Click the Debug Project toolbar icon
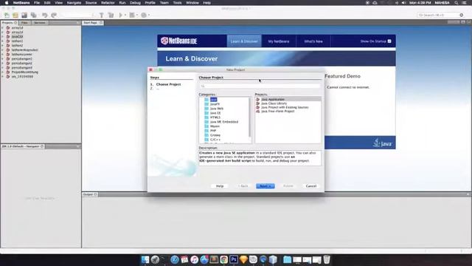The height and width of the screenshot is (266, 472). tap(132, 15)
